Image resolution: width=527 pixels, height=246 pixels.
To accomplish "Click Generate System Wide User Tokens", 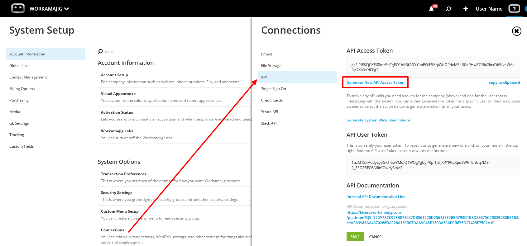I will (x=378, y=120).
